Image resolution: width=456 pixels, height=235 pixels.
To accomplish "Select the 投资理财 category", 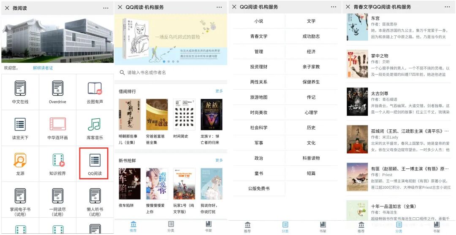I will pos(259,67).
